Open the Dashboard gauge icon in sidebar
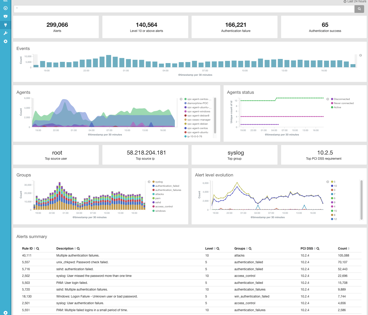Screen dimensions: 368x315 tap(5, 8)
